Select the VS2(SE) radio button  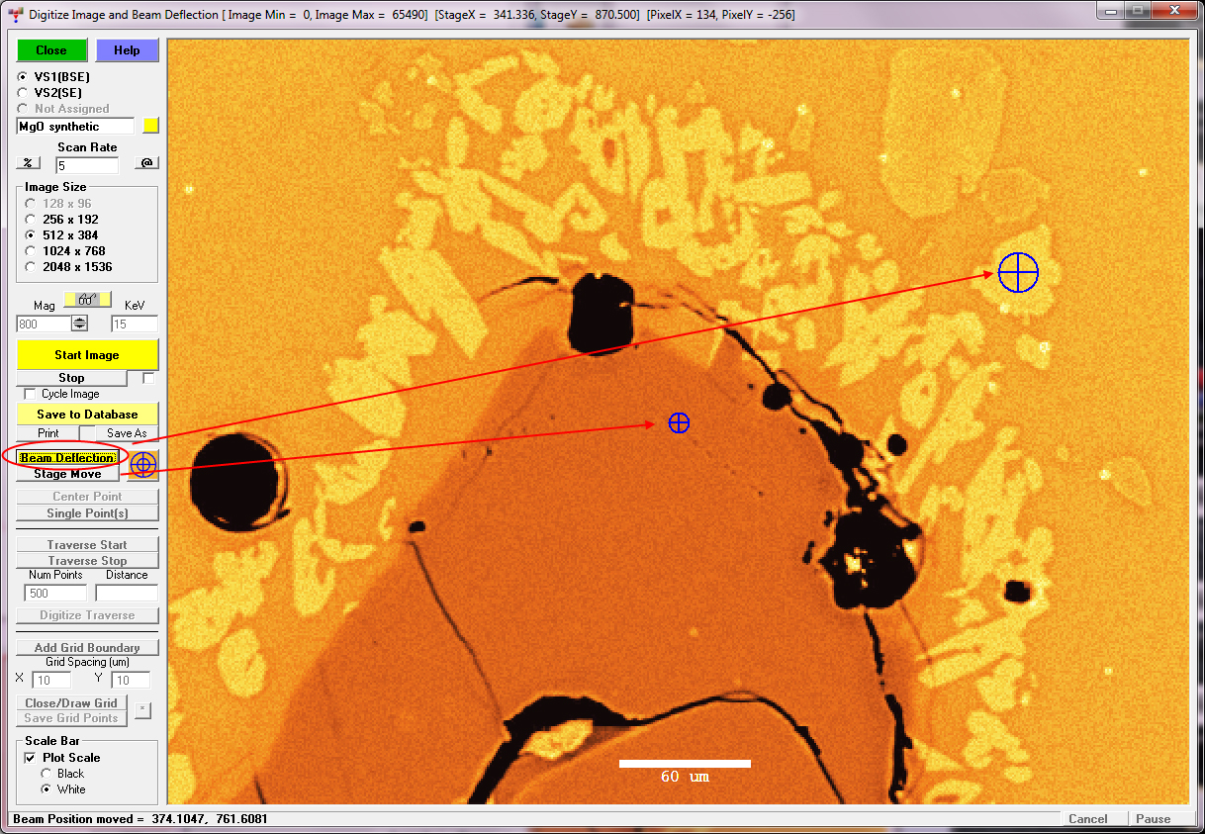[23, 93]
